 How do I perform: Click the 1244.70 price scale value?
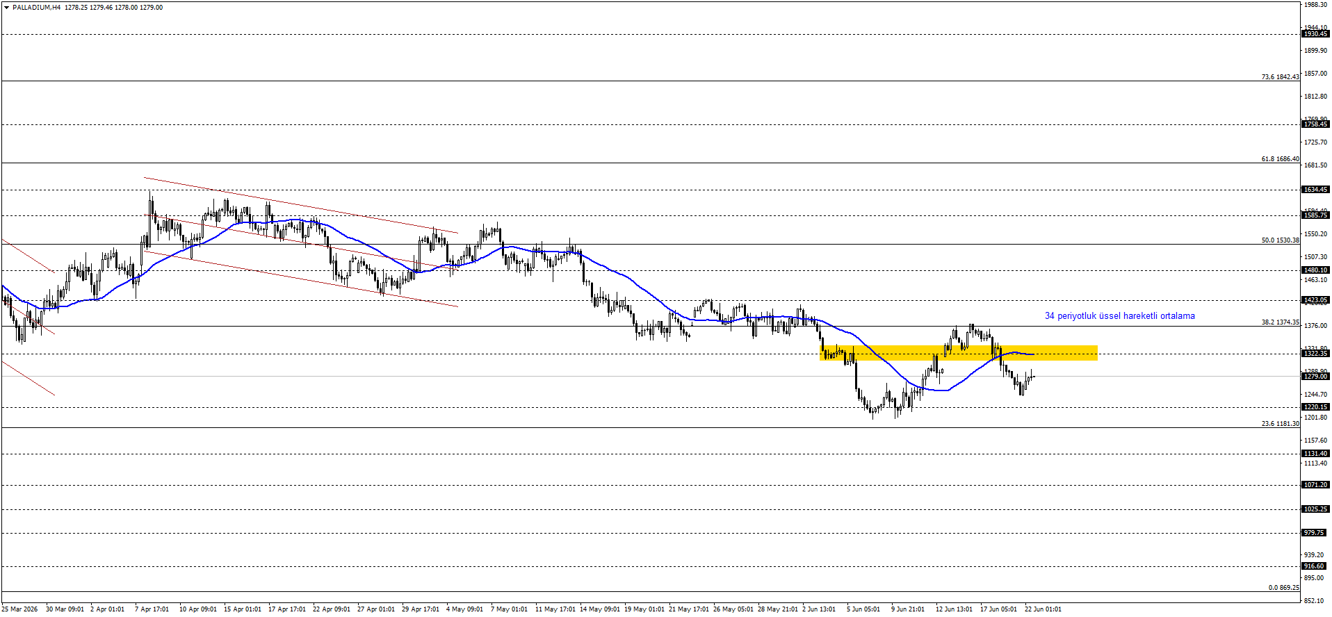1316,395
